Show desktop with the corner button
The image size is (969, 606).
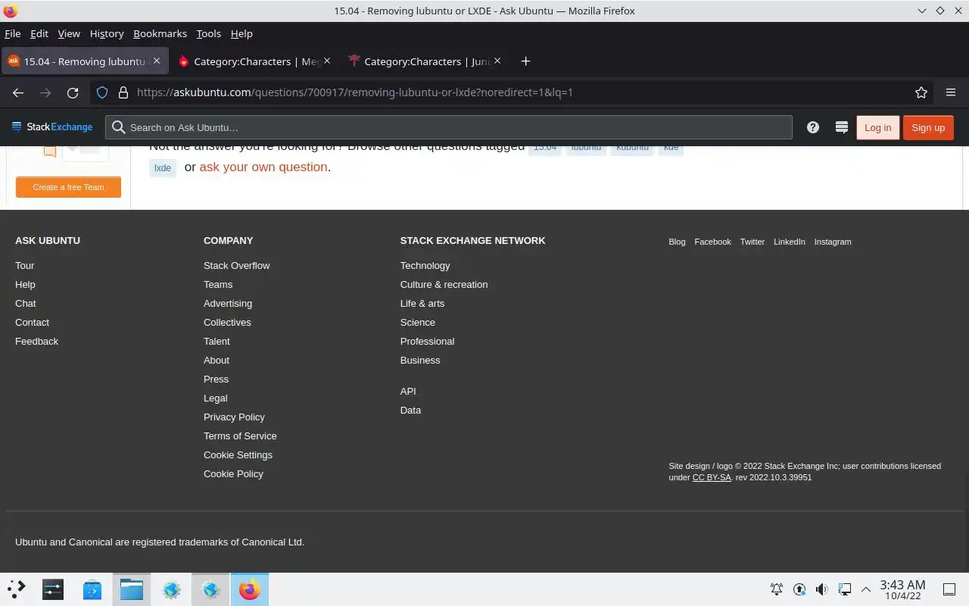[x=949, y=589]
